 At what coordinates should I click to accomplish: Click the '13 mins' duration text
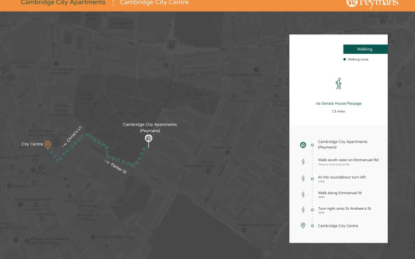point(338,111)
